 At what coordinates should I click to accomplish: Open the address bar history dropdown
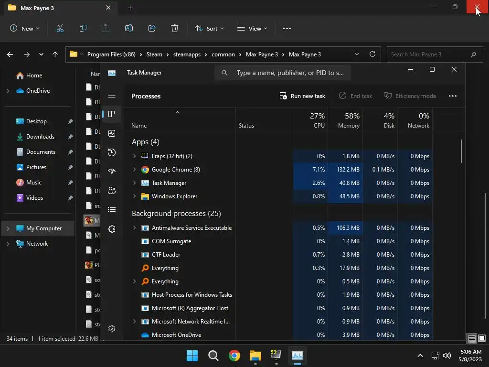point(356,54)
